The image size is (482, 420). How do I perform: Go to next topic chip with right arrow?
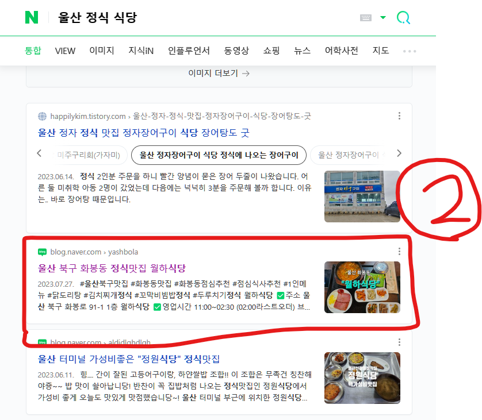click(399, 153)
